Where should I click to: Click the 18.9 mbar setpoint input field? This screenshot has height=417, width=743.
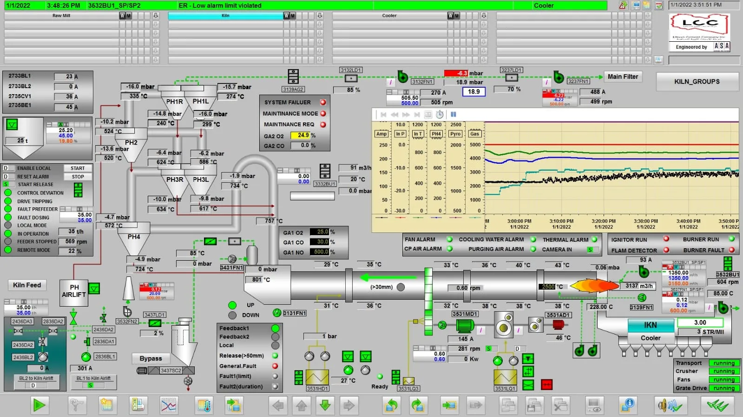[474, 92]
